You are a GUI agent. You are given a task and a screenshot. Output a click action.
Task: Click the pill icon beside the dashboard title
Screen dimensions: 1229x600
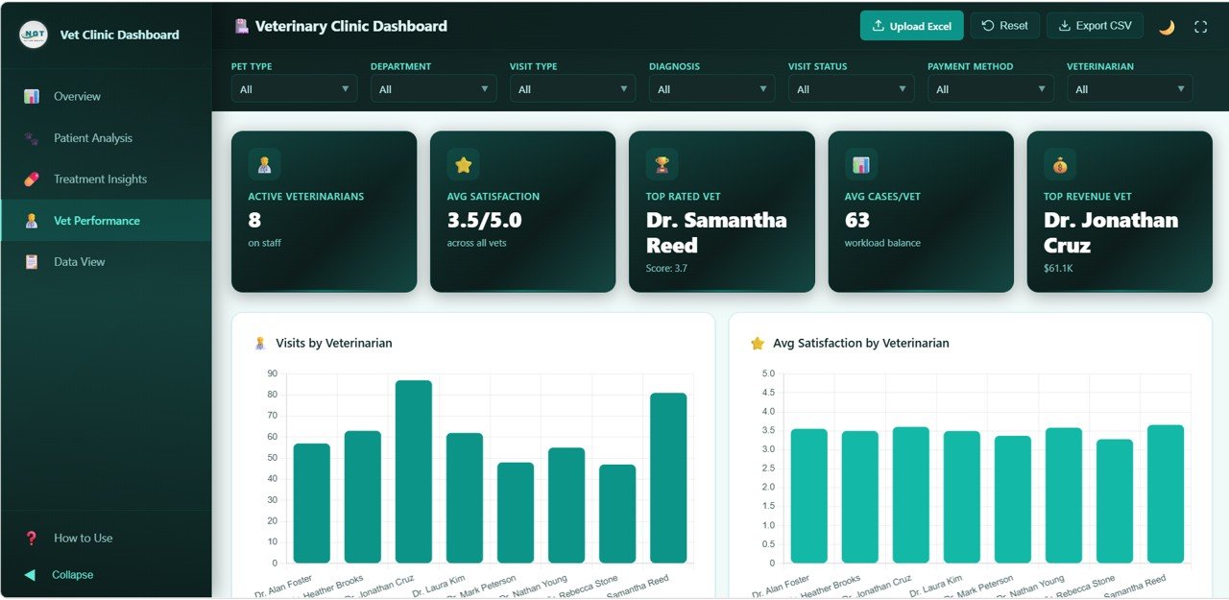[x=242, y=26]
